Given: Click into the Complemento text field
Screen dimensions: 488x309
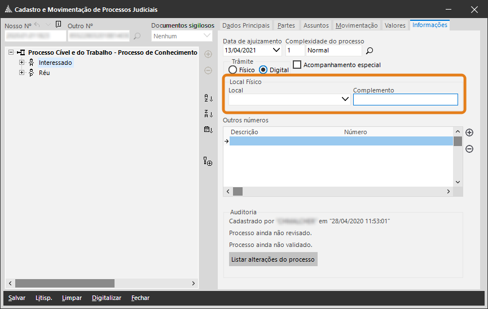Looking at the screenshot, I should [x=405, y=100].
